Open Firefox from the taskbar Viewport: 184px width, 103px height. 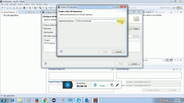[37, 100]
